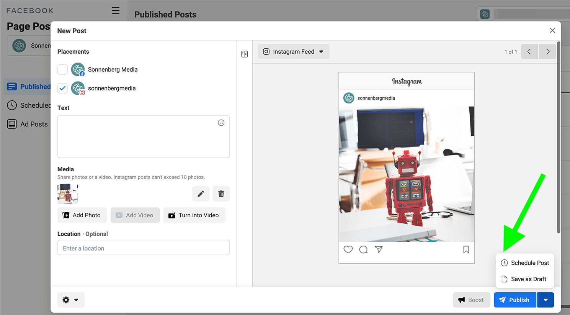Edit the uploaded photo with pencil icon
This screenshot has height=315, width=570.
pyautogui.click(x=201, y=194)
